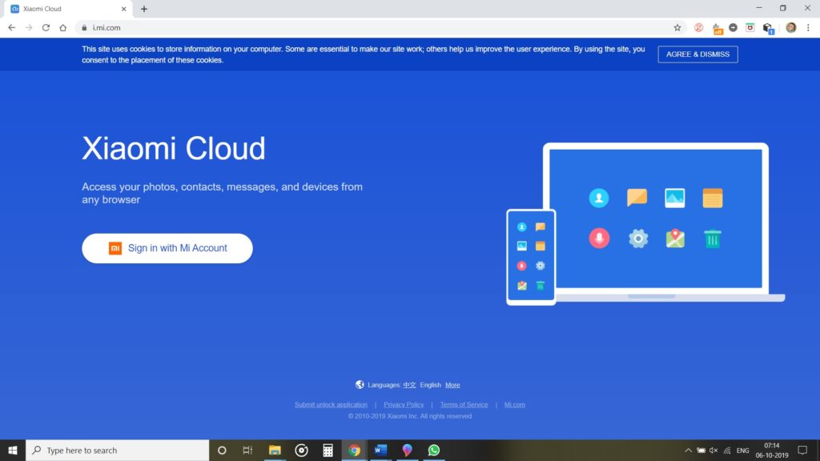
Task: Click the contacts icon on laptop illustration
Action: coord(599,198)
